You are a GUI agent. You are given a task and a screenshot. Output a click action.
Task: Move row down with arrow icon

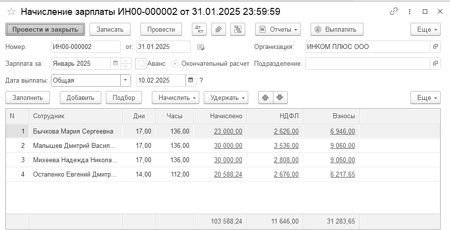pos(280,97)
